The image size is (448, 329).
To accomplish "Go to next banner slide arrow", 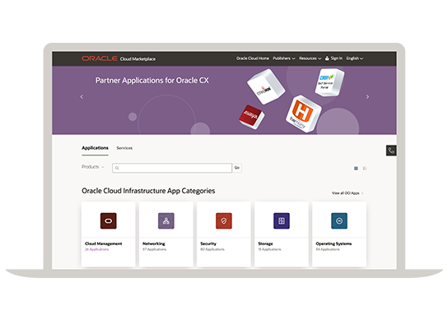I will point(367,97).
